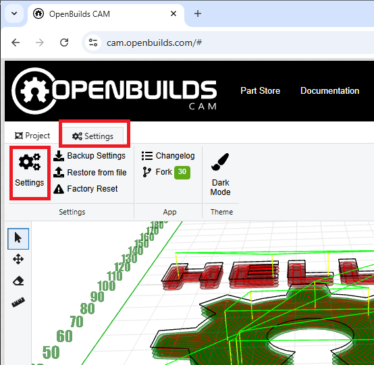Open the Part Store link

point(260,91)
